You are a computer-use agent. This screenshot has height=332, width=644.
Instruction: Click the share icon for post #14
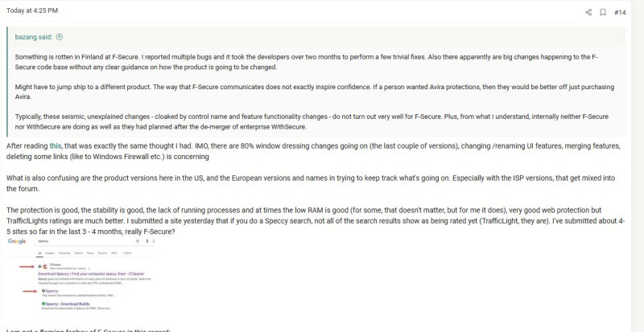[x=588, y=12]
